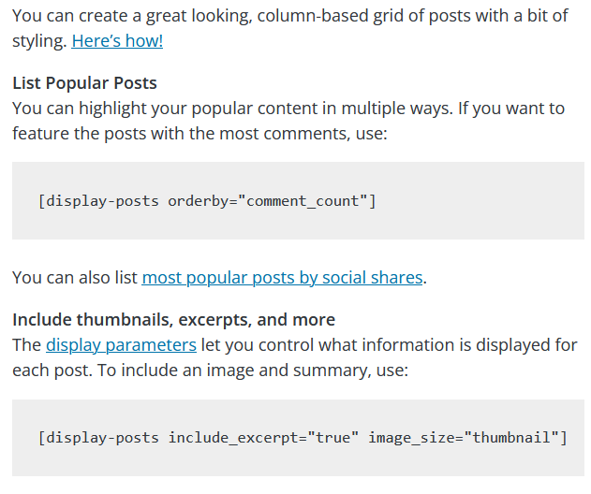The width and height of the screenshot is (591, 494).
Task: Click the "You can also list" text
Action: [x=75, y=278]
